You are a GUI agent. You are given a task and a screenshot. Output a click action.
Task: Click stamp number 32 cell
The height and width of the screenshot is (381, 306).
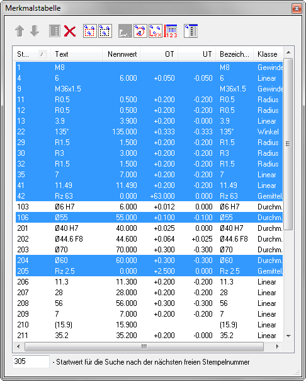coord(21,164)
